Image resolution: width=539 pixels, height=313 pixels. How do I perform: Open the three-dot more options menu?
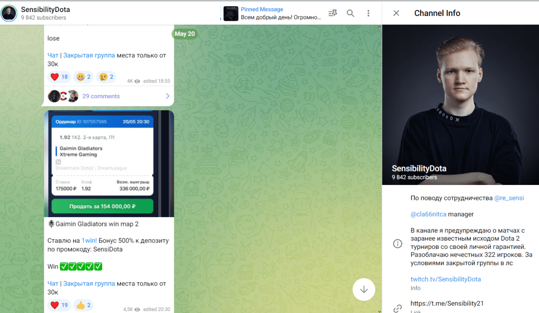368,13
